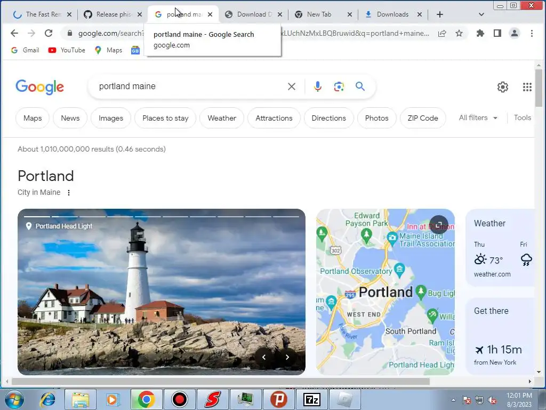
Task: Open Google quick settings gear
Action: [502, 87]
